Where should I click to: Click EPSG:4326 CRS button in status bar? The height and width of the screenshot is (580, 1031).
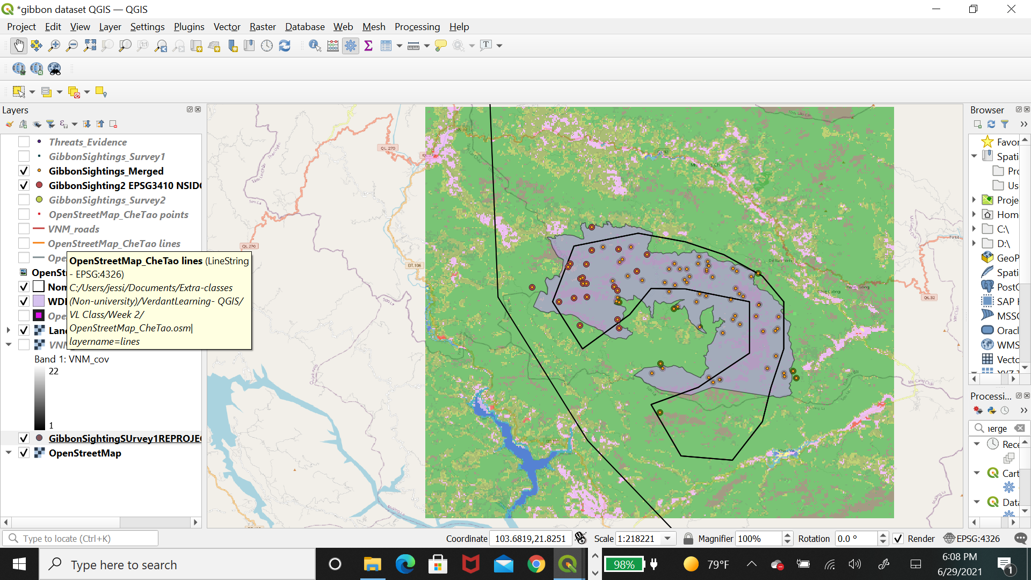tap(972, 539)
